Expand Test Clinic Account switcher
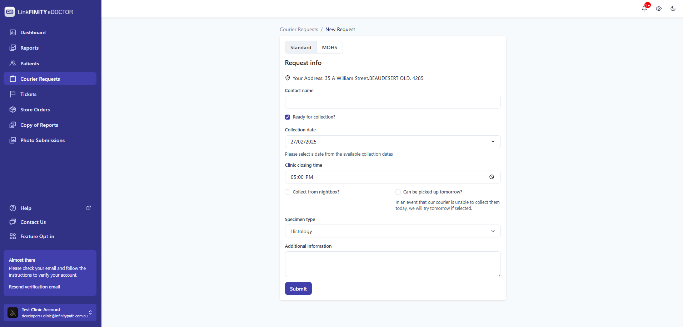The width and height of the screenshot is (683, 327). tap(90, 312)
